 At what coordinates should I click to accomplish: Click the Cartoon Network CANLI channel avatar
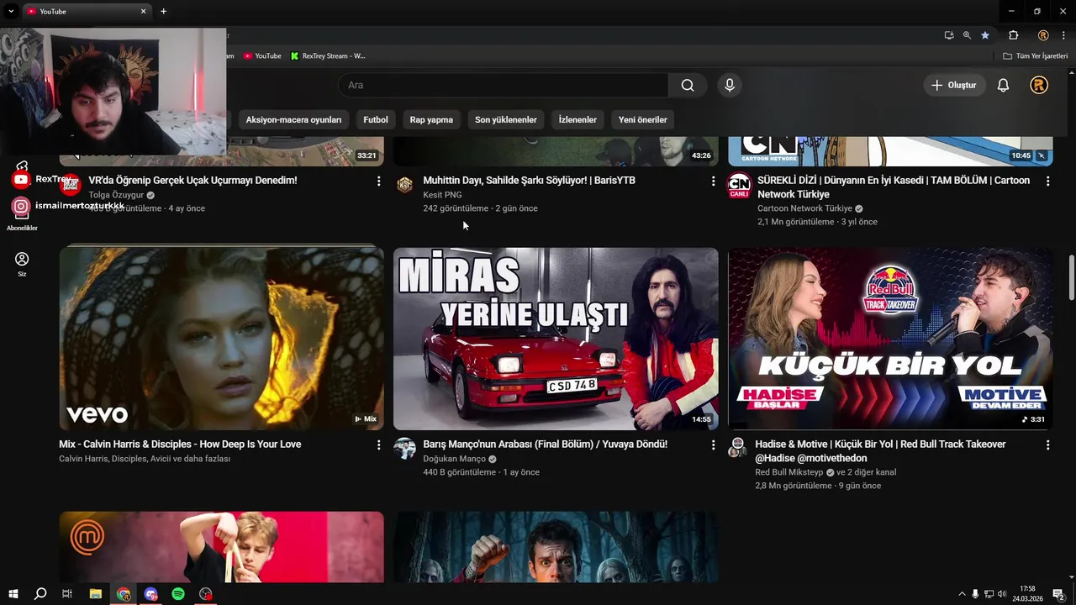[739, 185]
